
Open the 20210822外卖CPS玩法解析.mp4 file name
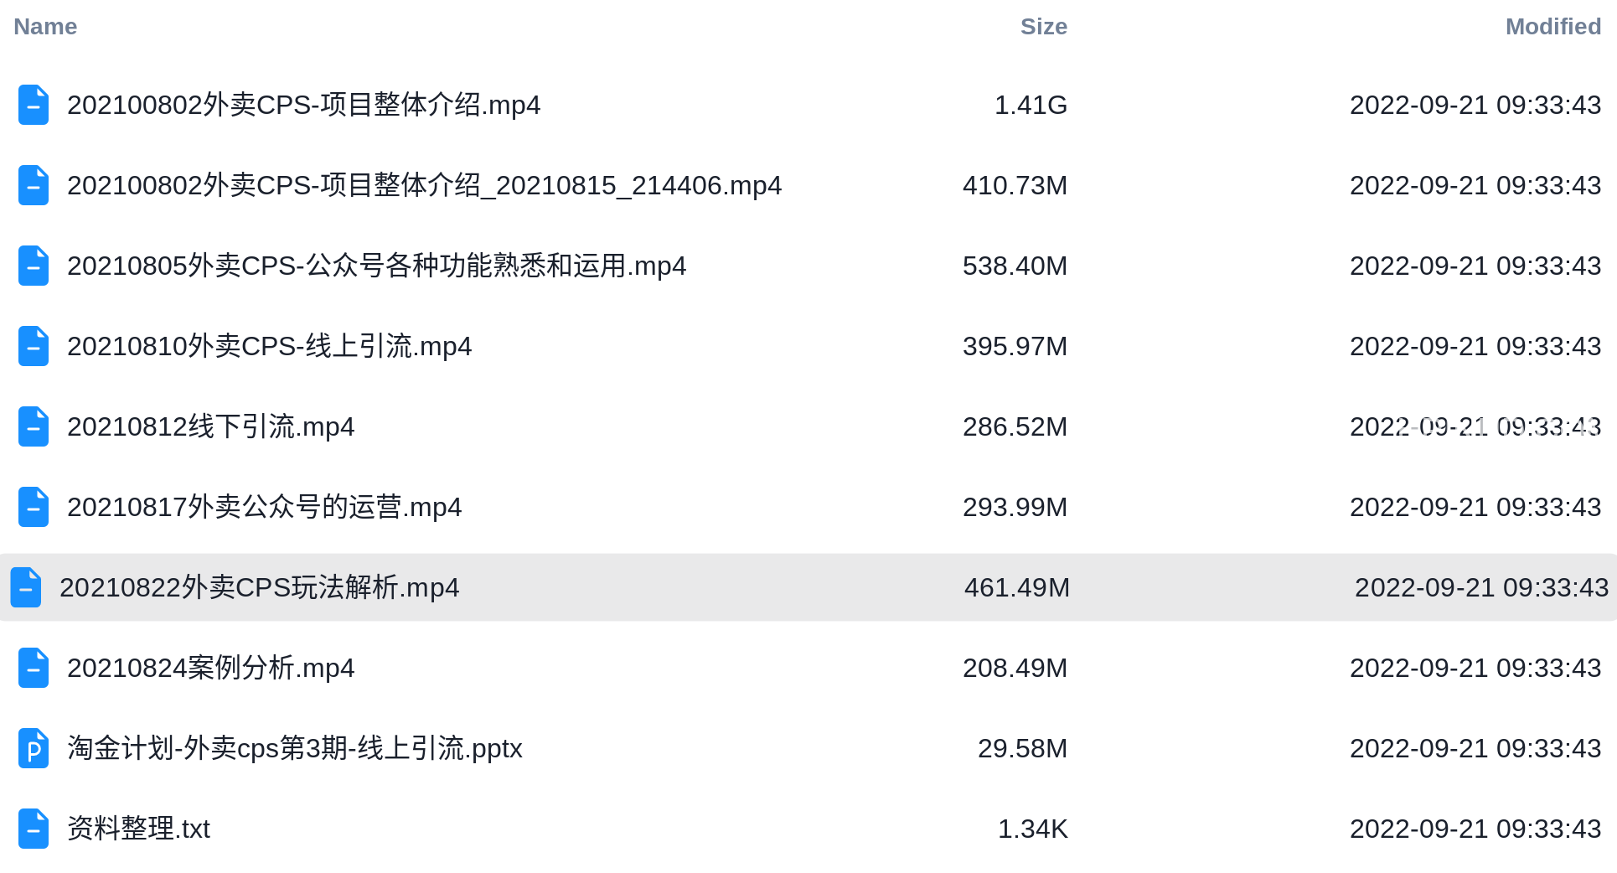pyautogui.click(x=260, y=587)
